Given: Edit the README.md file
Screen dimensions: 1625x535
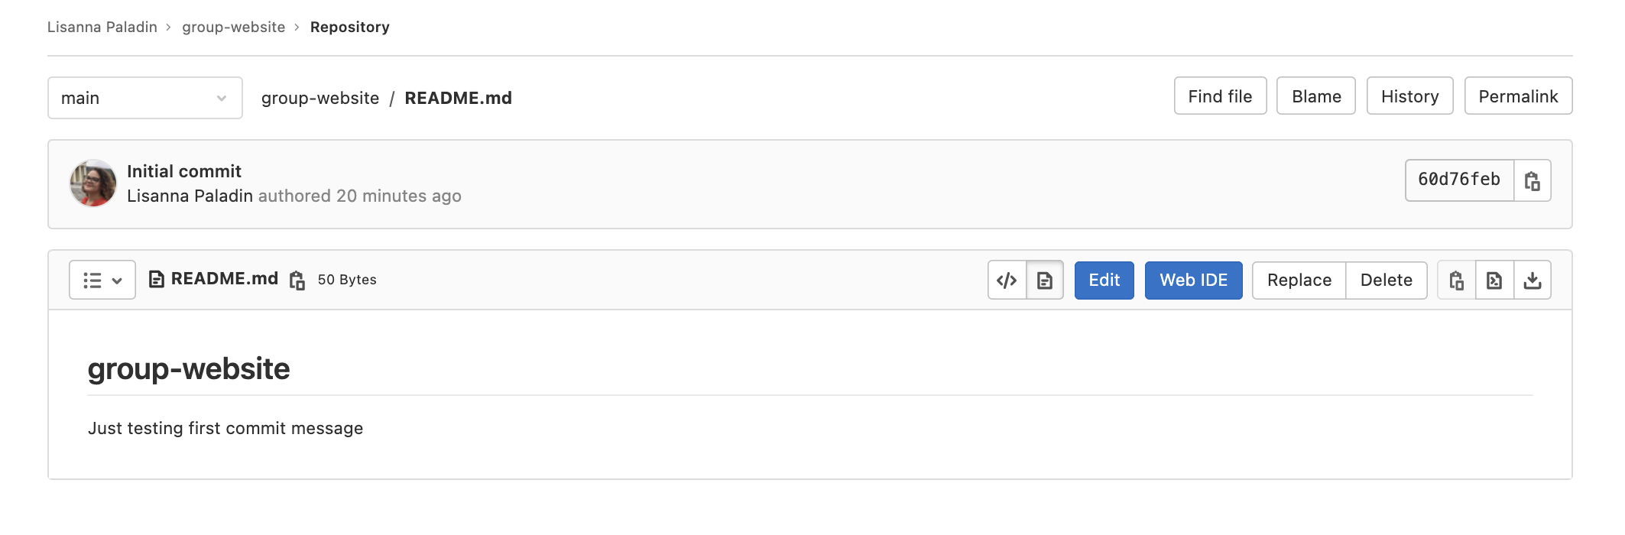Looking at the screenshot, I should pyautogui.click(x=1104, y=280).
